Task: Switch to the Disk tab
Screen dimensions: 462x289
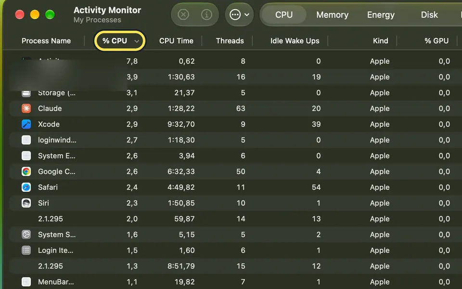Action: pyautogui.click(x=429, y=15)
